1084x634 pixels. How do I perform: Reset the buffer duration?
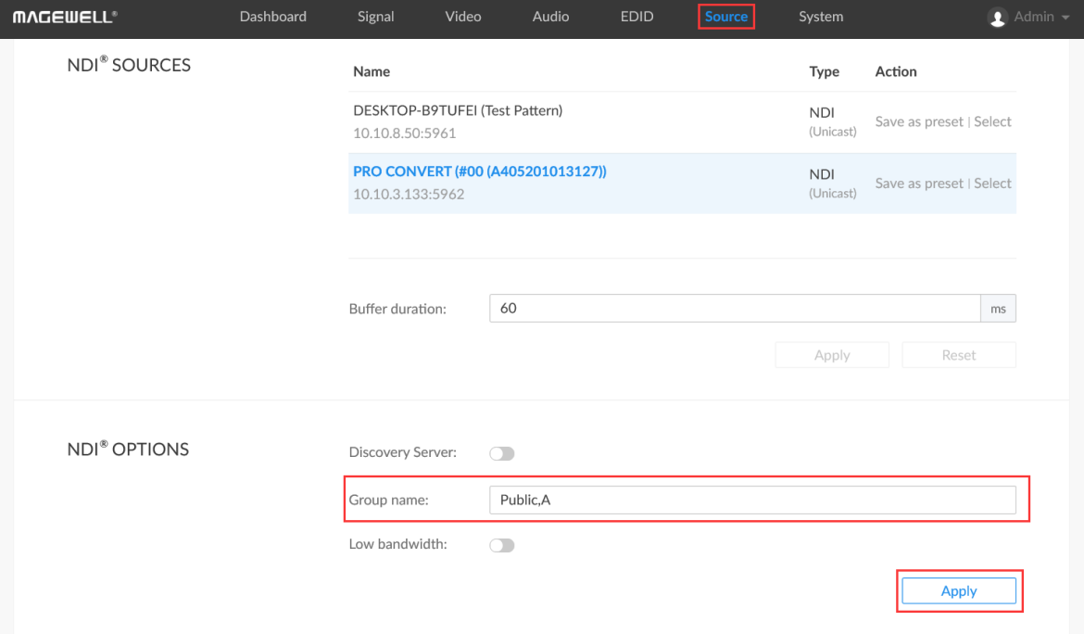point(959,355)
